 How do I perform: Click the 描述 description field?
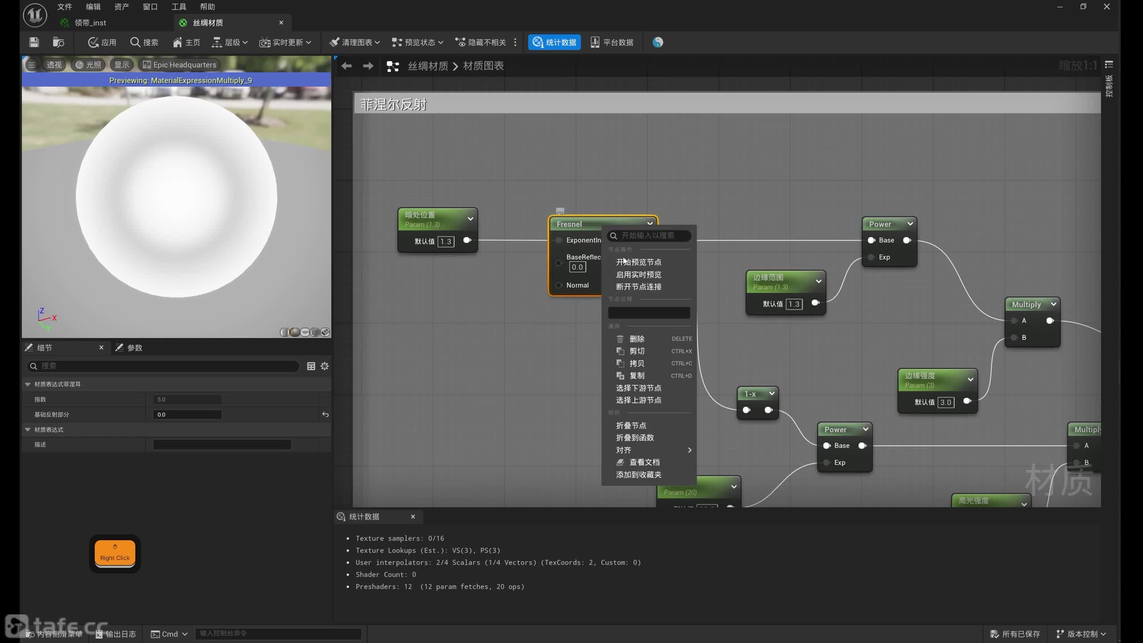(x=222, y=445)
